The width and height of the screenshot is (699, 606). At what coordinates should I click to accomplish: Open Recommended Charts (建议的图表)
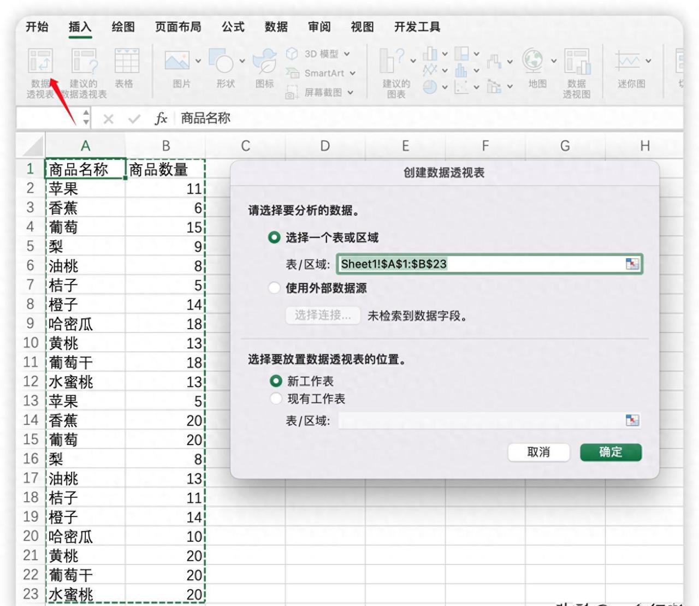(392, 61)
